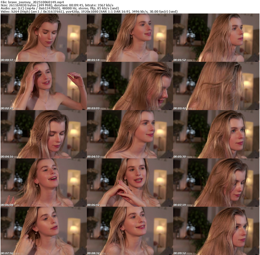Image resolution: width=260 pixels, height=255 pixels.
Task: Open the thumbnail at 00:04:16
Action: tap(43, 134)
